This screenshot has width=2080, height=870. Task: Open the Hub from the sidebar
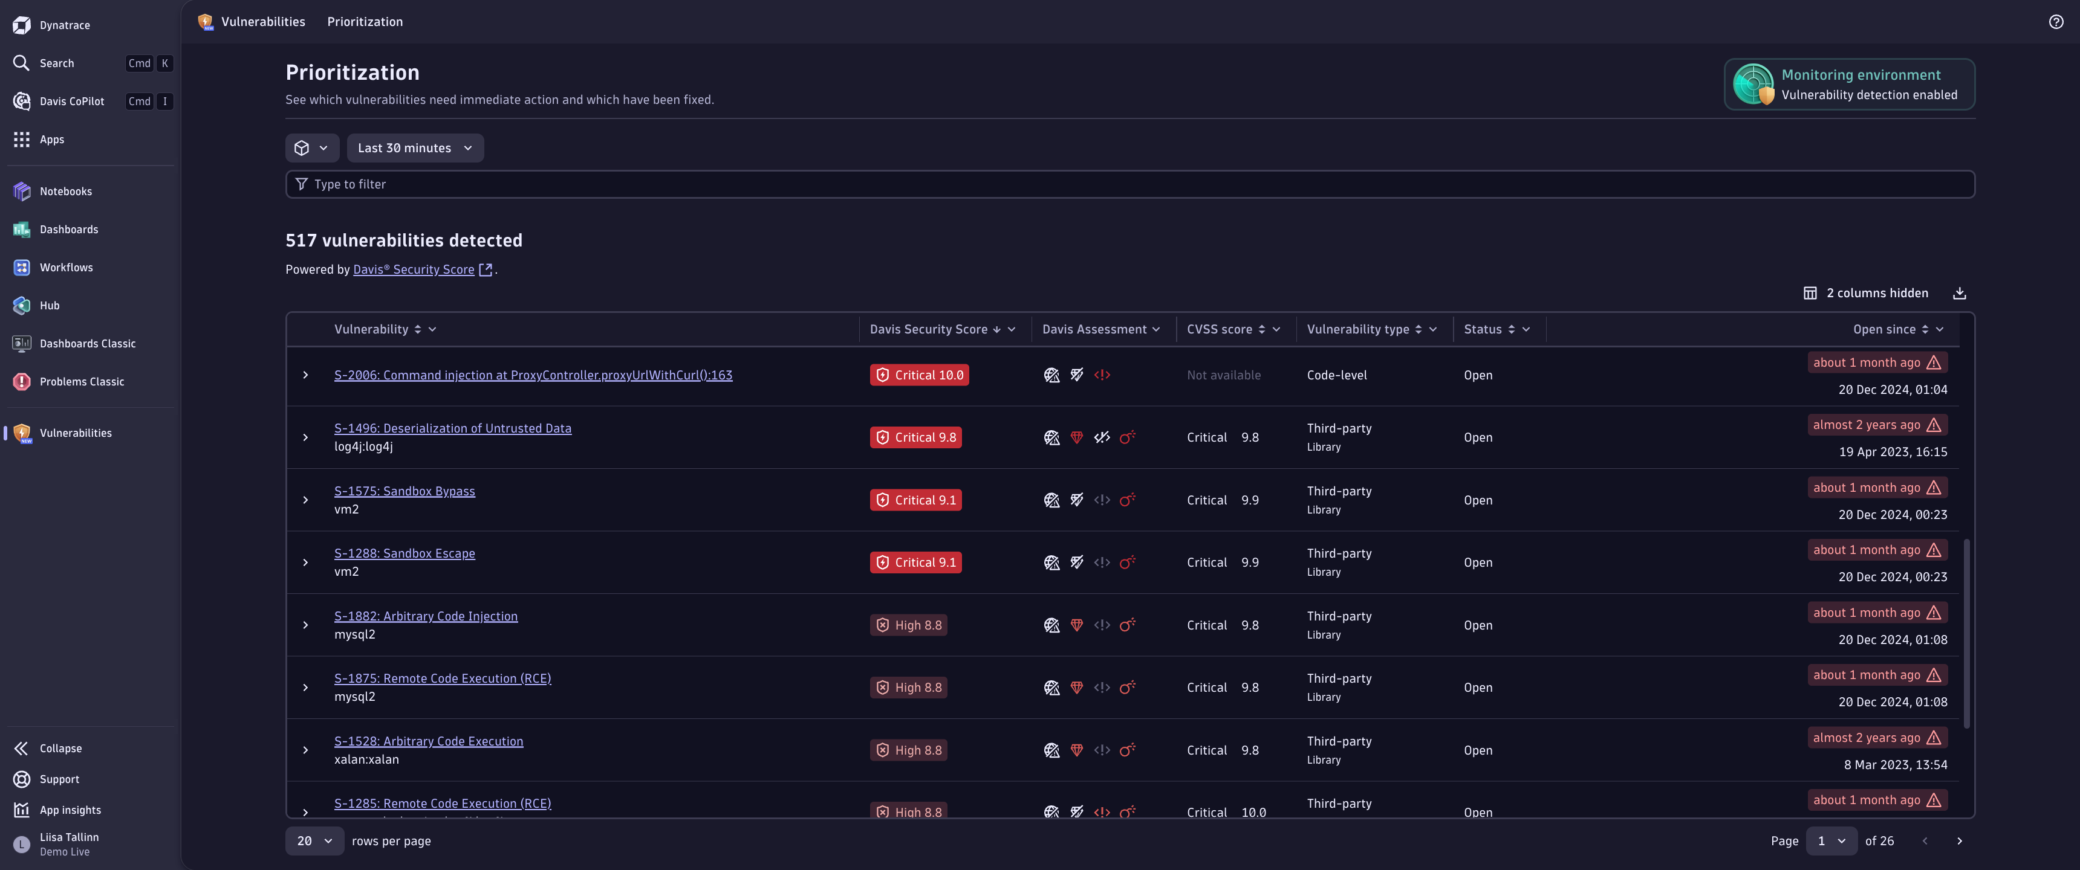[x=49, y=305]
